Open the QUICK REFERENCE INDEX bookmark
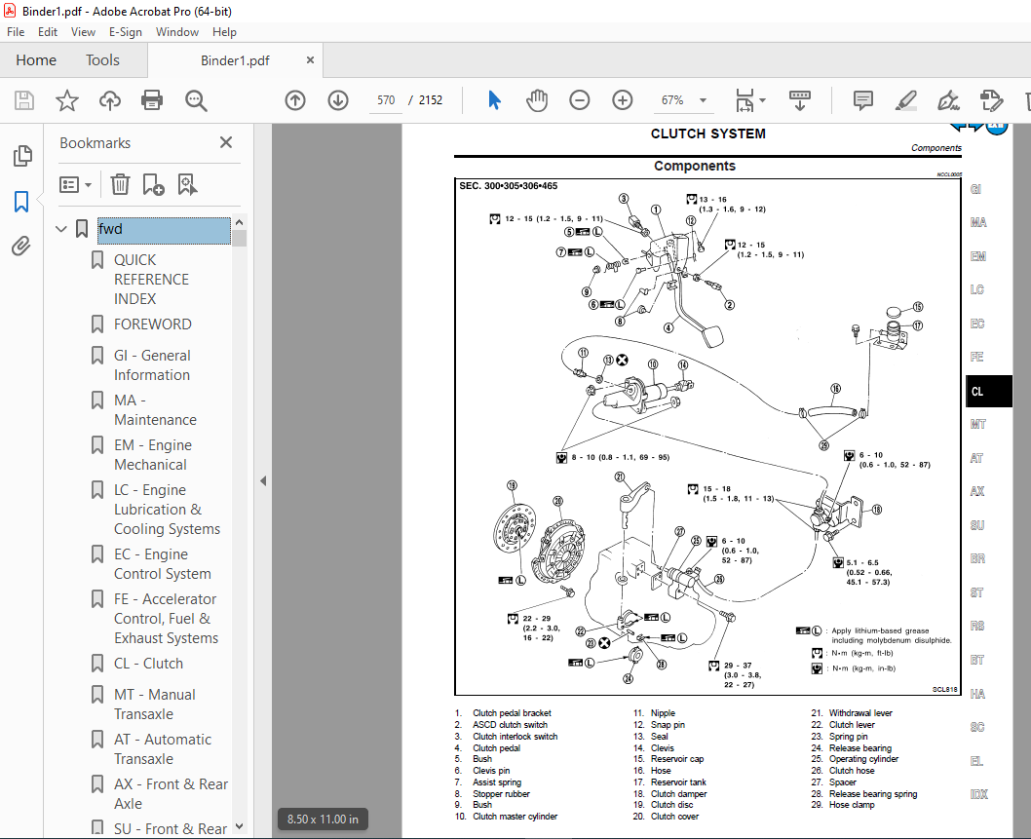1031x839 pixels. [151, 279]
